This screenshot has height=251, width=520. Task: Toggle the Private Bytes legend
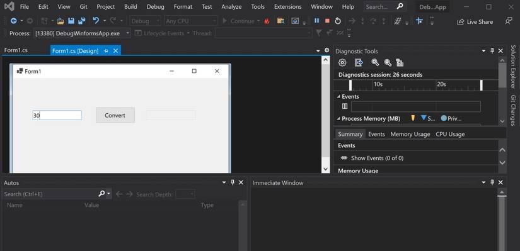[451, 118]
